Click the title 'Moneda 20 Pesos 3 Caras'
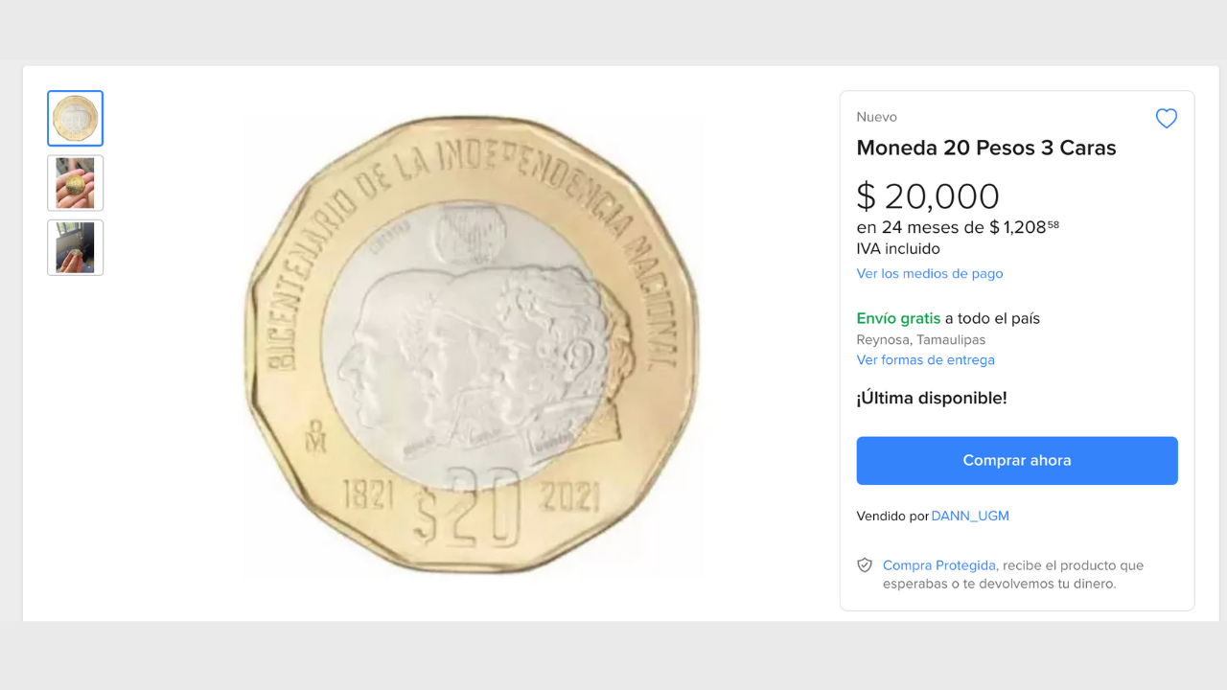Viewport: 1227px width, 690px height. 985,148
